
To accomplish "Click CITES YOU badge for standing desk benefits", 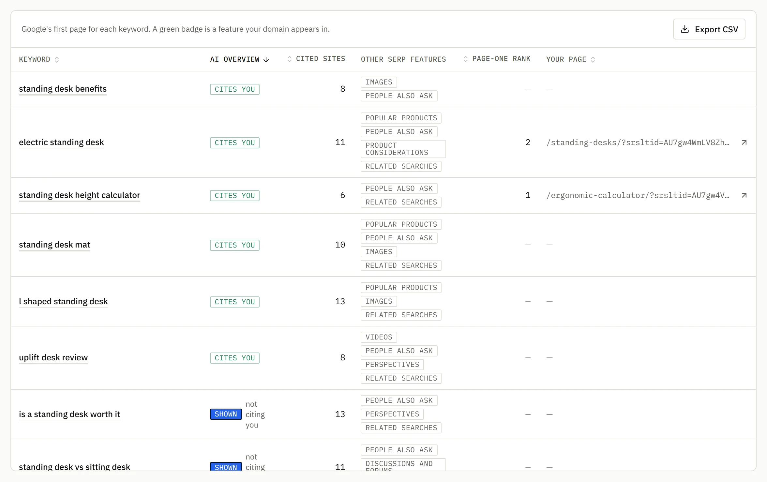I will click(235, 89).
